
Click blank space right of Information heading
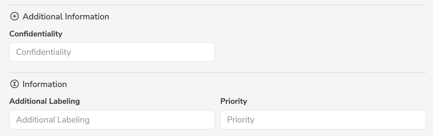246,84
